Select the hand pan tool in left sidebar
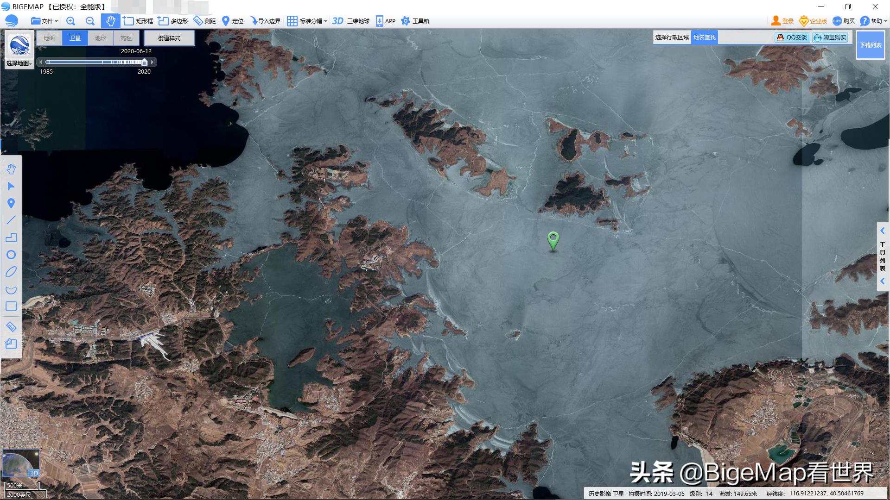 coord(12,169)
